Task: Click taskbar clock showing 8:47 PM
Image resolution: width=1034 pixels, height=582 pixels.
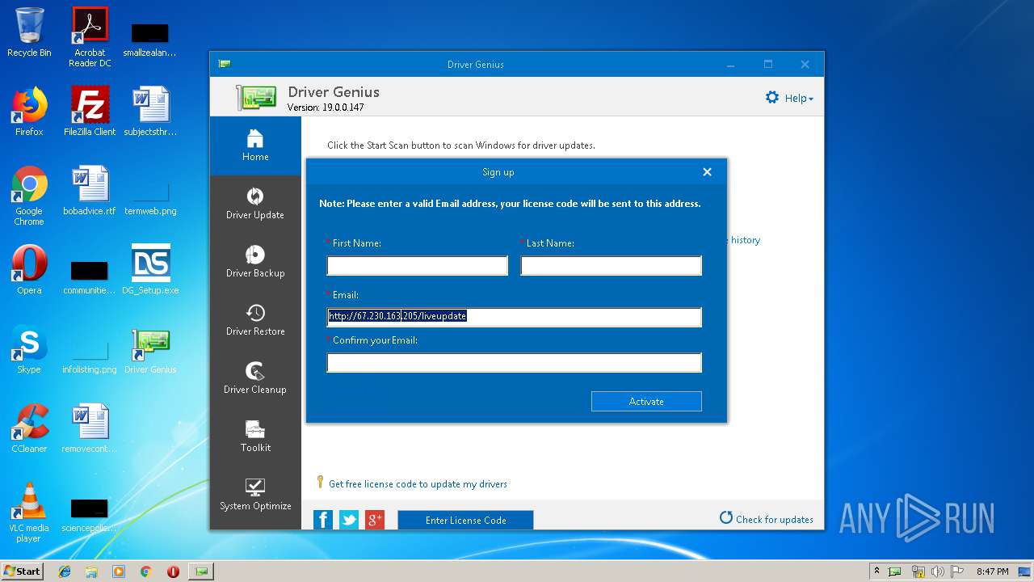Action: 992,571
